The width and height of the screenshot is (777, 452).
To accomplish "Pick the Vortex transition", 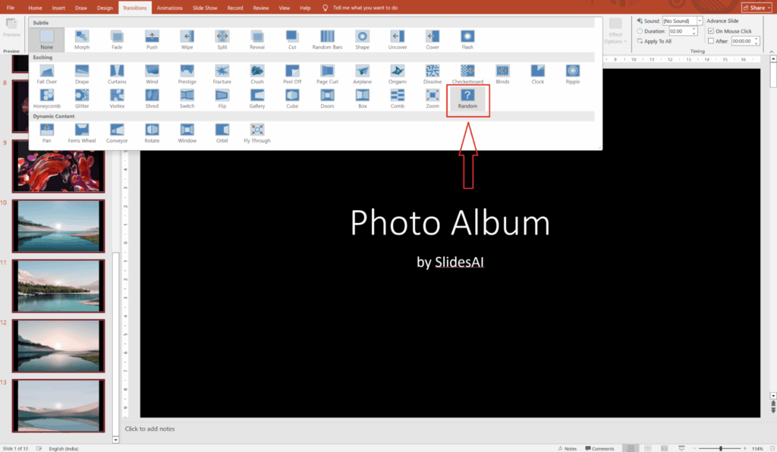I will tap(117, 99).
